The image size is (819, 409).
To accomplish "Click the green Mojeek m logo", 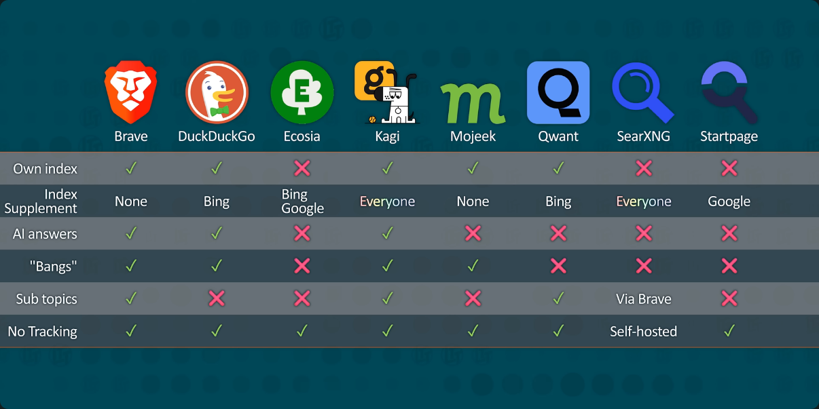I will pos(473,102).
